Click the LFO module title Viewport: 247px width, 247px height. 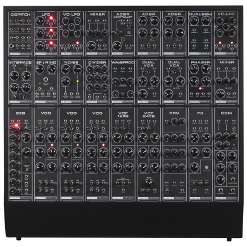(46, 15)
